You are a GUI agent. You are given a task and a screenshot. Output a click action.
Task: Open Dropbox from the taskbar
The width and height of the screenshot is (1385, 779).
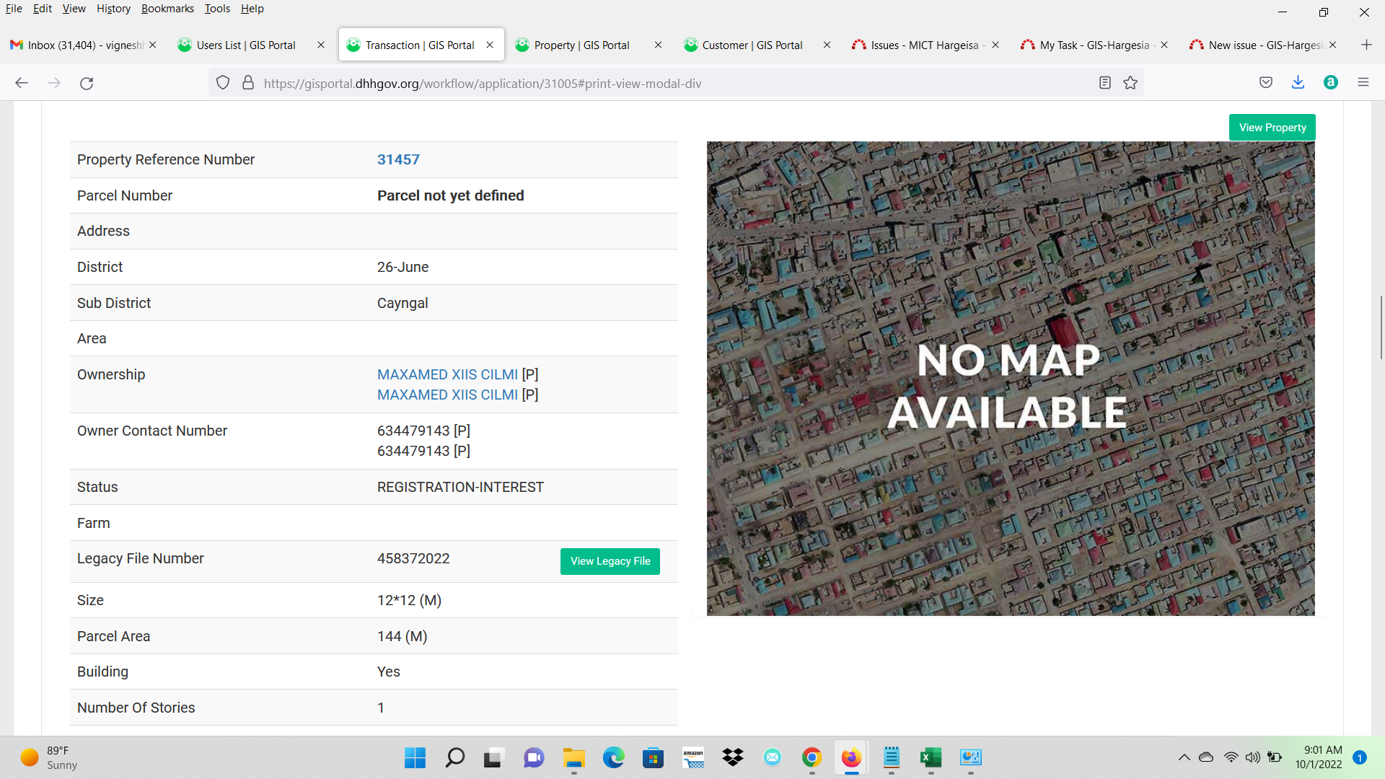click(733, 757)
